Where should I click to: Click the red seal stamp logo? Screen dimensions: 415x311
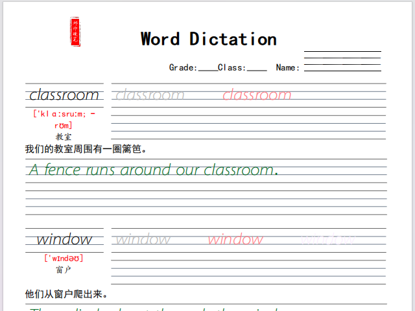pos(77,32)
